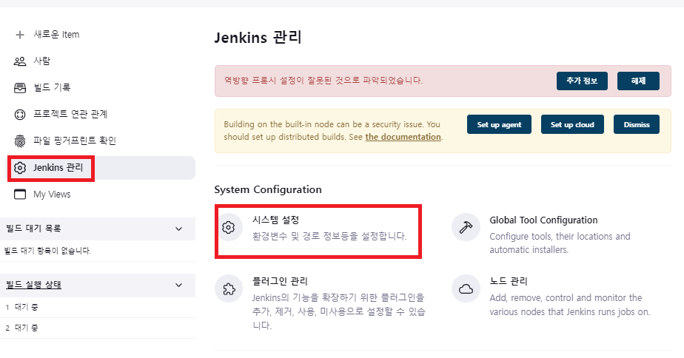Click the 역방향 프록시 설정 warning text
Image resolution: width=684 pixels, height=358 pixels.
tap(323, 81)
